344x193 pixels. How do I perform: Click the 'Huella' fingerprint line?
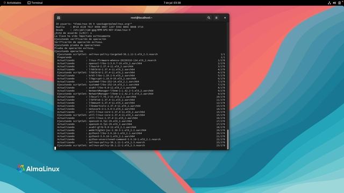(x=99, y=27)
